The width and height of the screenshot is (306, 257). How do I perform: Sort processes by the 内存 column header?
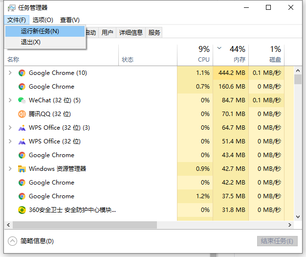[239, 59]
